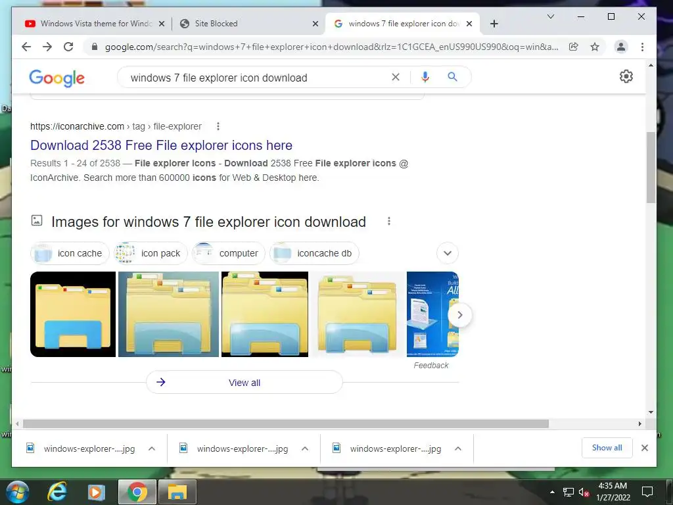Viewport: 673px width, 505px height.
Task: Open the Action Center notifications
Action: (x=647, y=492)
